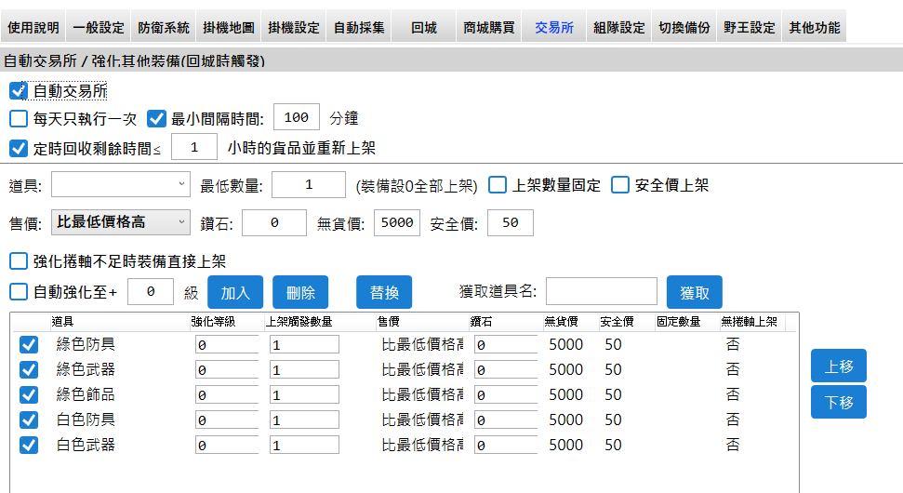Viewport: 903px width, 493px height.
Task: Open the 道具 dropdown list
Action: pos(121,185)
